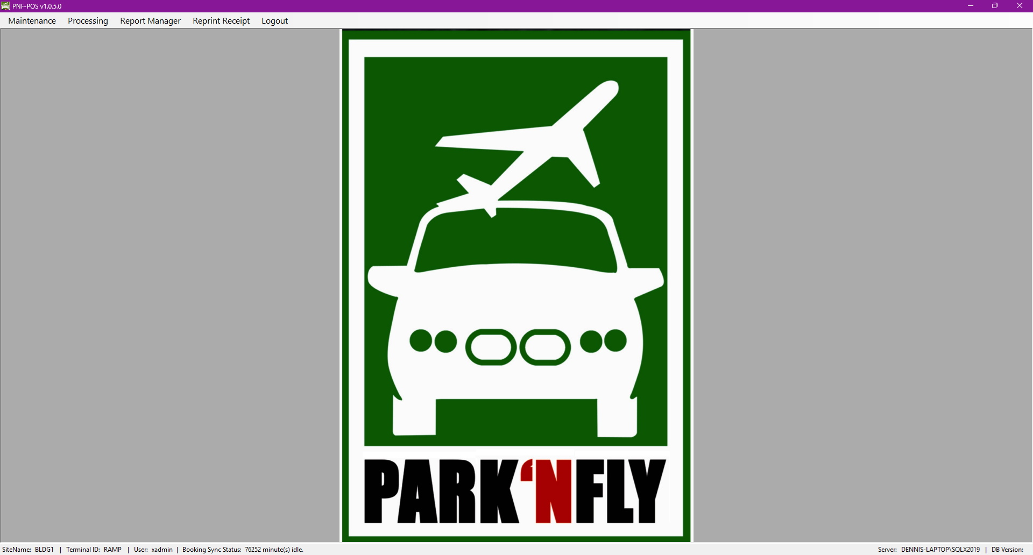This screenshot has height=555, width=1033.
Task: Click the Server DENNIS-LAPTOP\SQLX2019 status entry
Action: click(x=929, y=550)
